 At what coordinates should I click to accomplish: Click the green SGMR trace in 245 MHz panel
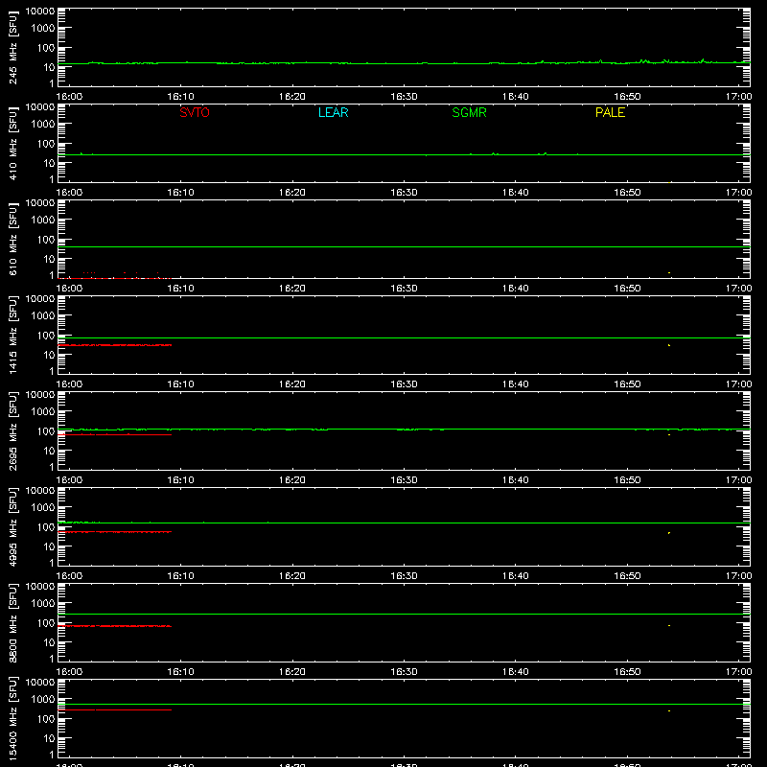pyautogui.click(x=404, y=63)
